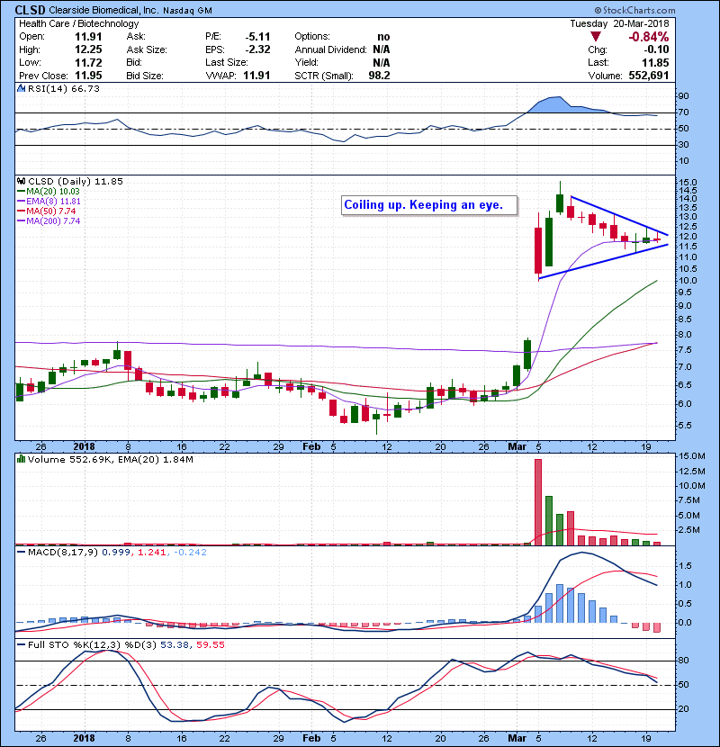The height and width of the screenshot is (747, 720).
Task: Click the 15.0M volume axis label
Action: coord(692,456)
